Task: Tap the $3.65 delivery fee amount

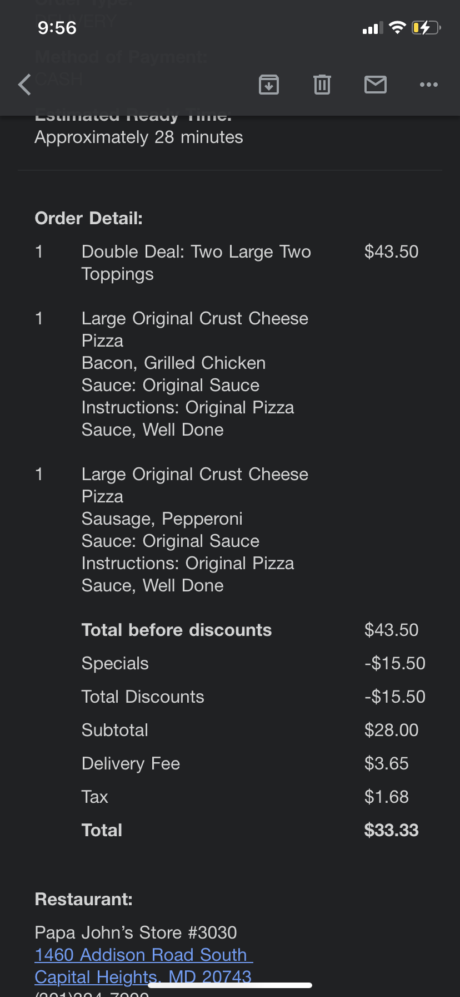Action: pyautogui.click(x=386, y=763)
